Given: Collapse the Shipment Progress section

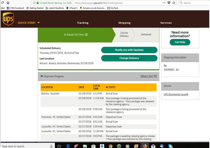Looking at the screenshot, I should click(42, 76).
